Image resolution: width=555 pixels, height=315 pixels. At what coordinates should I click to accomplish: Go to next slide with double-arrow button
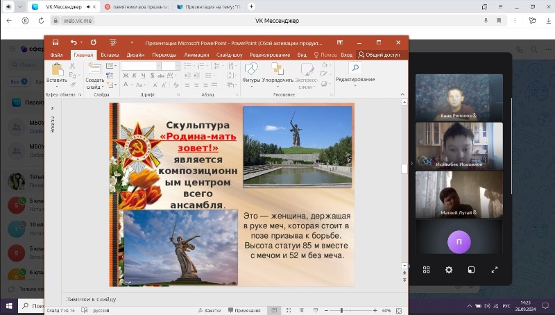tap(404, 280)
